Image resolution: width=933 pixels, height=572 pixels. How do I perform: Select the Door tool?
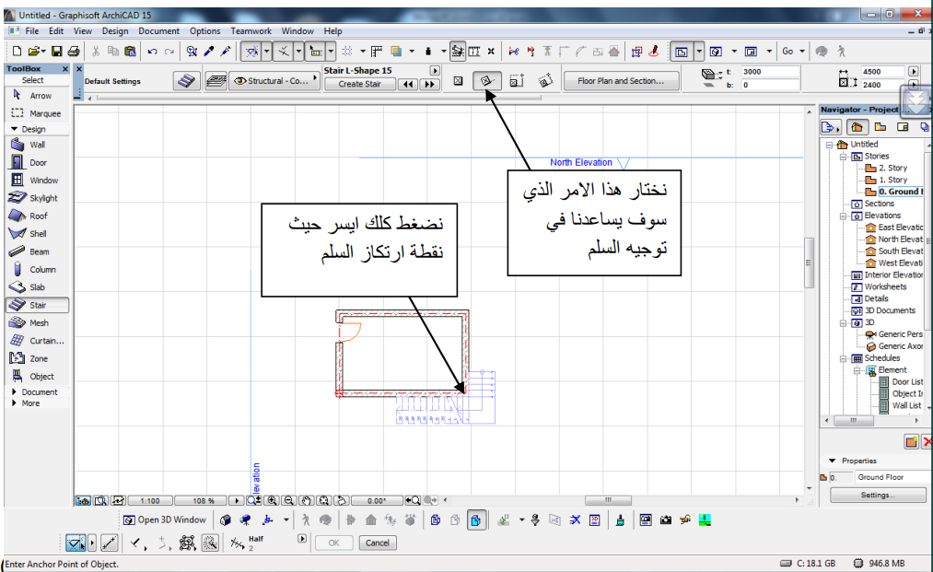(37, 163)
